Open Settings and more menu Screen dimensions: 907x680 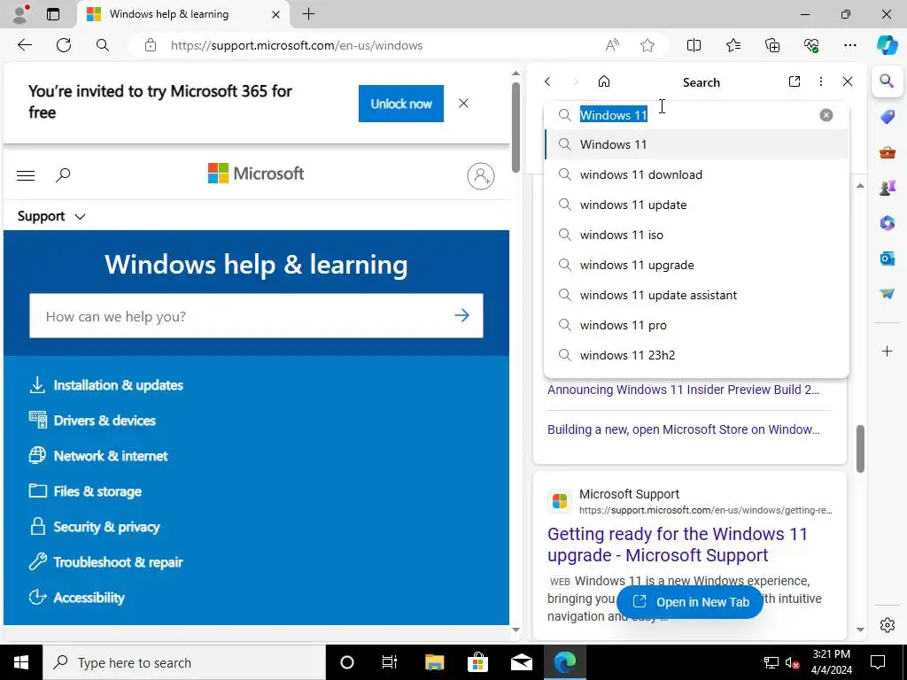(x=849, y=45)
